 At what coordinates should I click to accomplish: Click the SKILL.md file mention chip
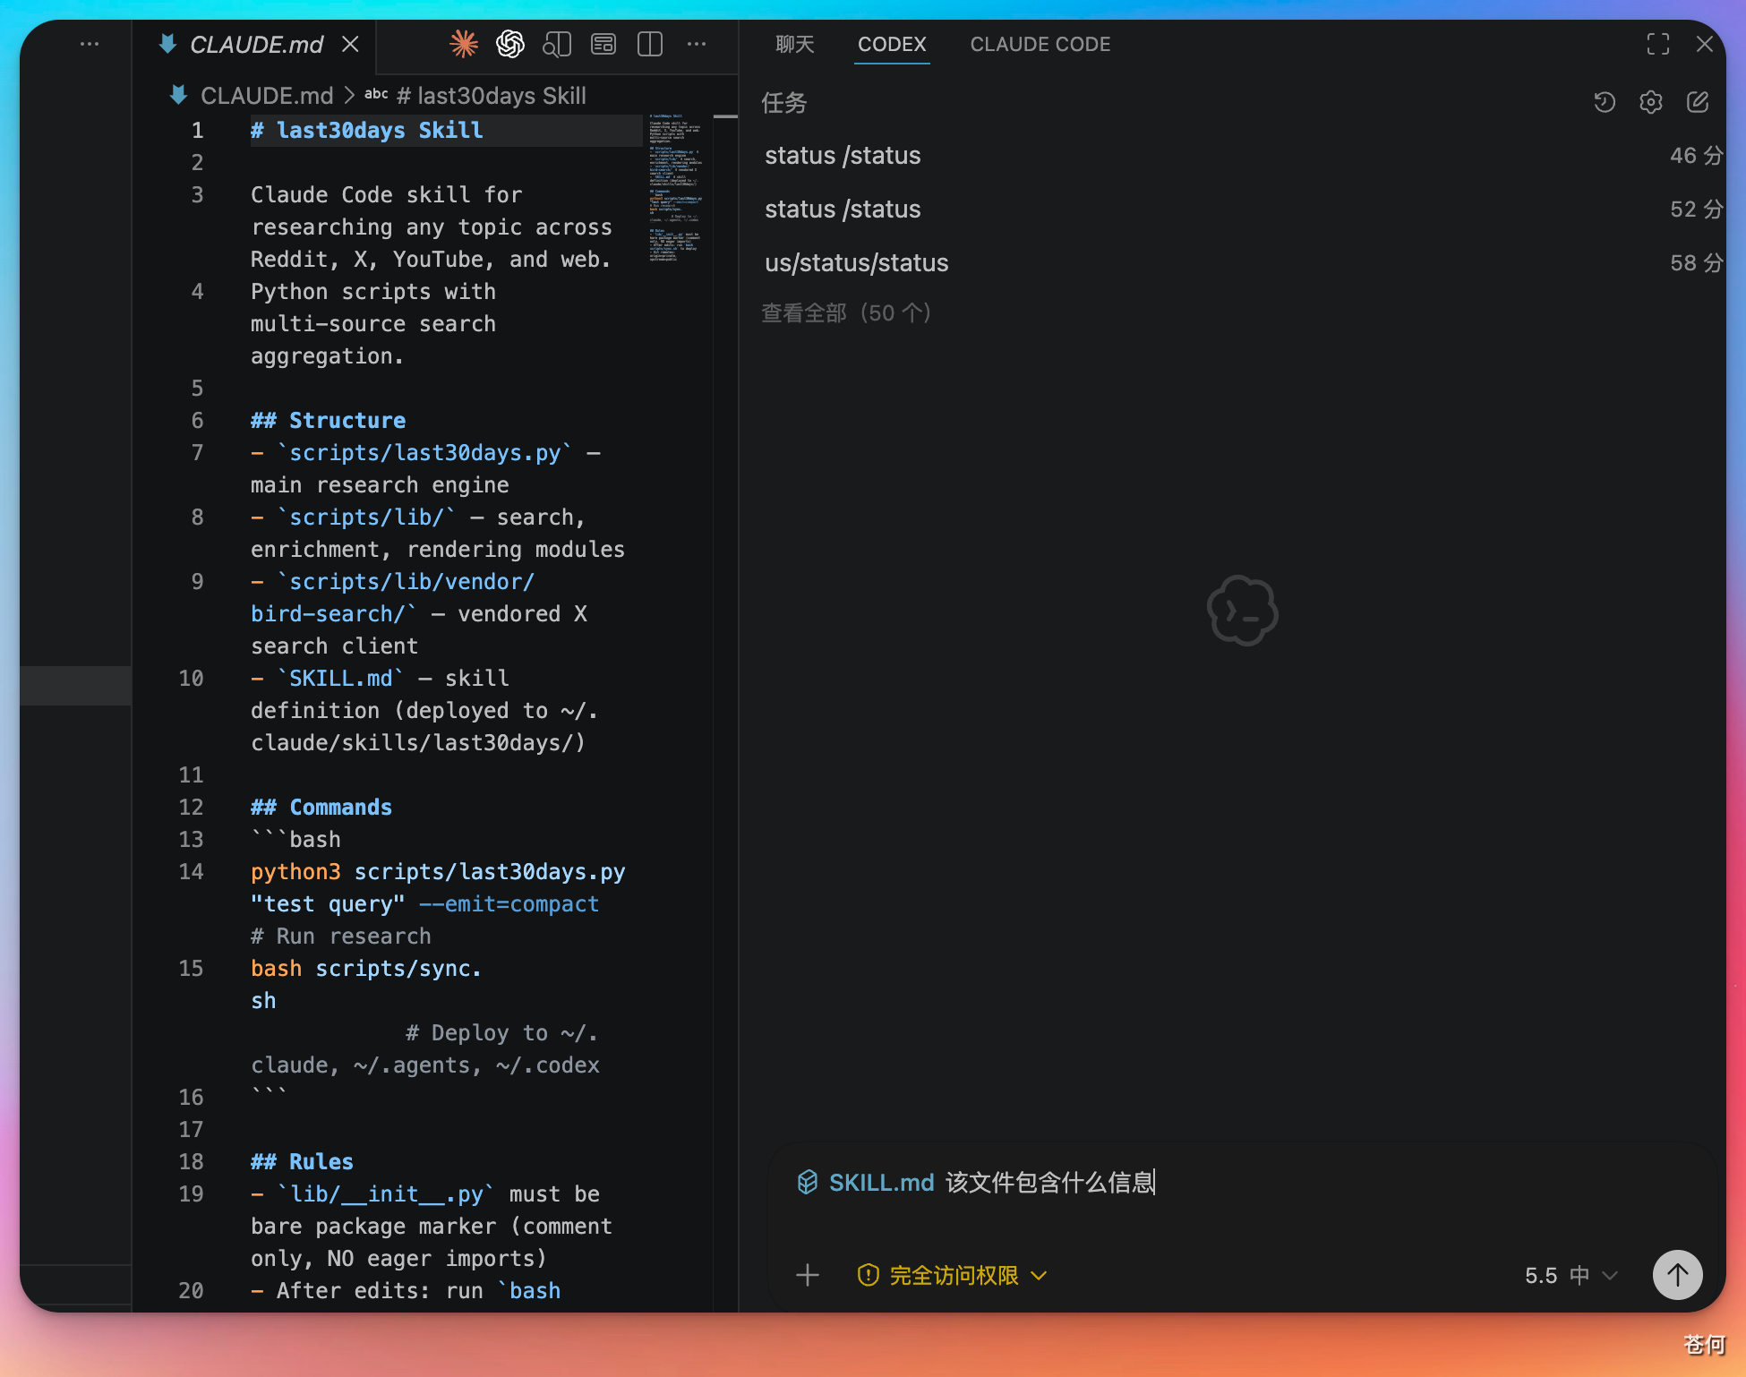click(866, 1183)
